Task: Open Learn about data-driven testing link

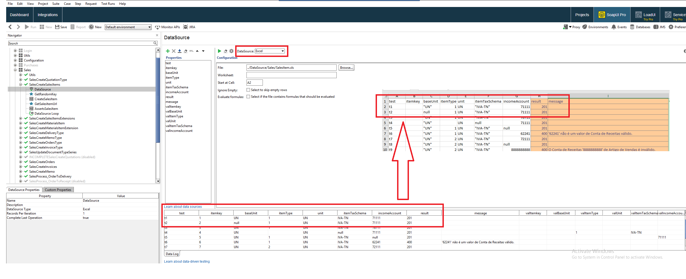Action: pyautogui.click(x=187, y=262)
